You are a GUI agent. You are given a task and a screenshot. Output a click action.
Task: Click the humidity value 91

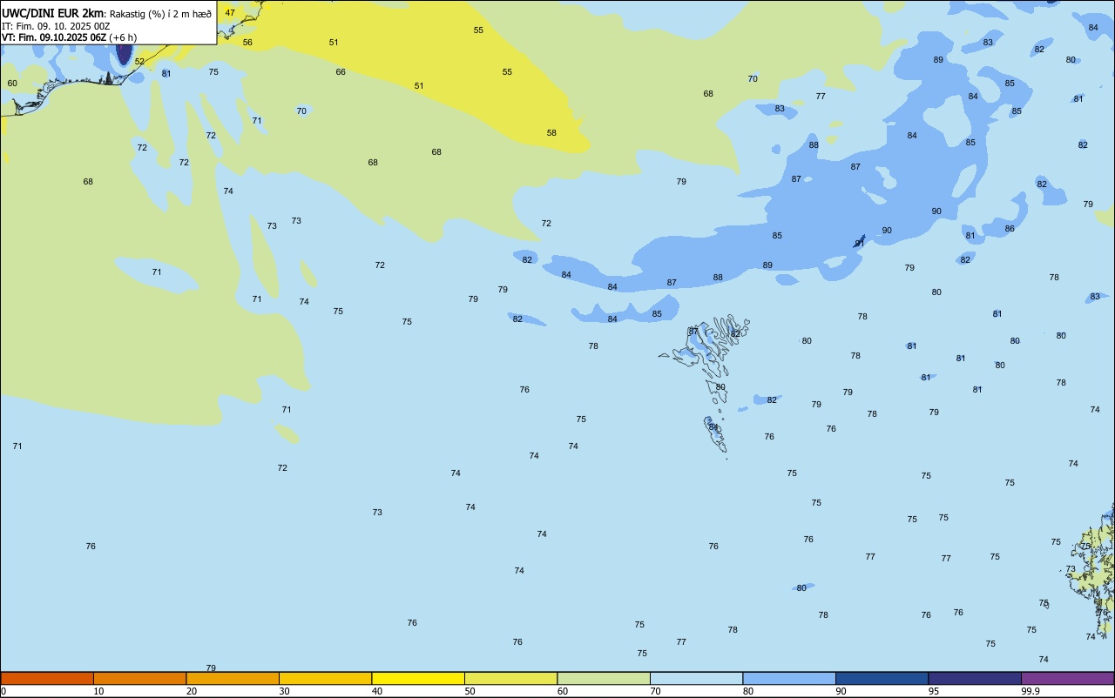point(860,244)
